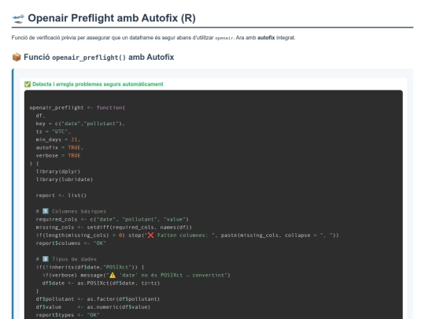The height and width of the screenshot is (319, 425).
Task: Click the code line 'report$types <- "OK"'
Action: [68, 315]
